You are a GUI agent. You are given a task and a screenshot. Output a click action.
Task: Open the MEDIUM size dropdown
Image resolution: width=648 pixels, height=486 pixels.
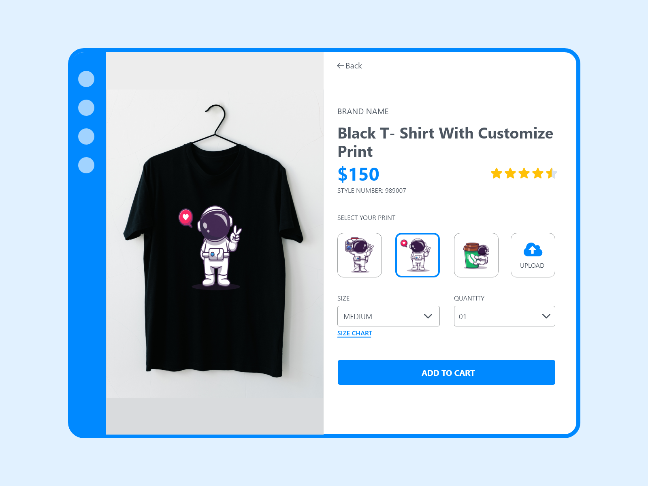tap(388, 316)
